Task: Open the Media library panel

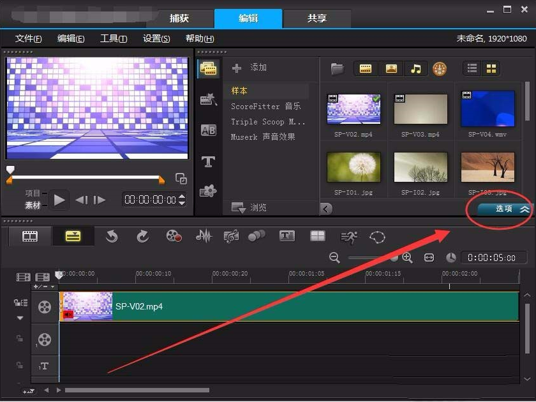Action: click(207, 69)
